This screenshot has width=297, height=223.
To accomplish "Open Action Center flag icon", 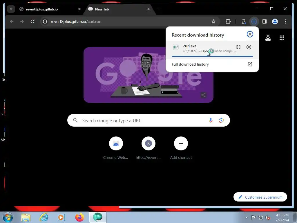I will tap(253, 217).
